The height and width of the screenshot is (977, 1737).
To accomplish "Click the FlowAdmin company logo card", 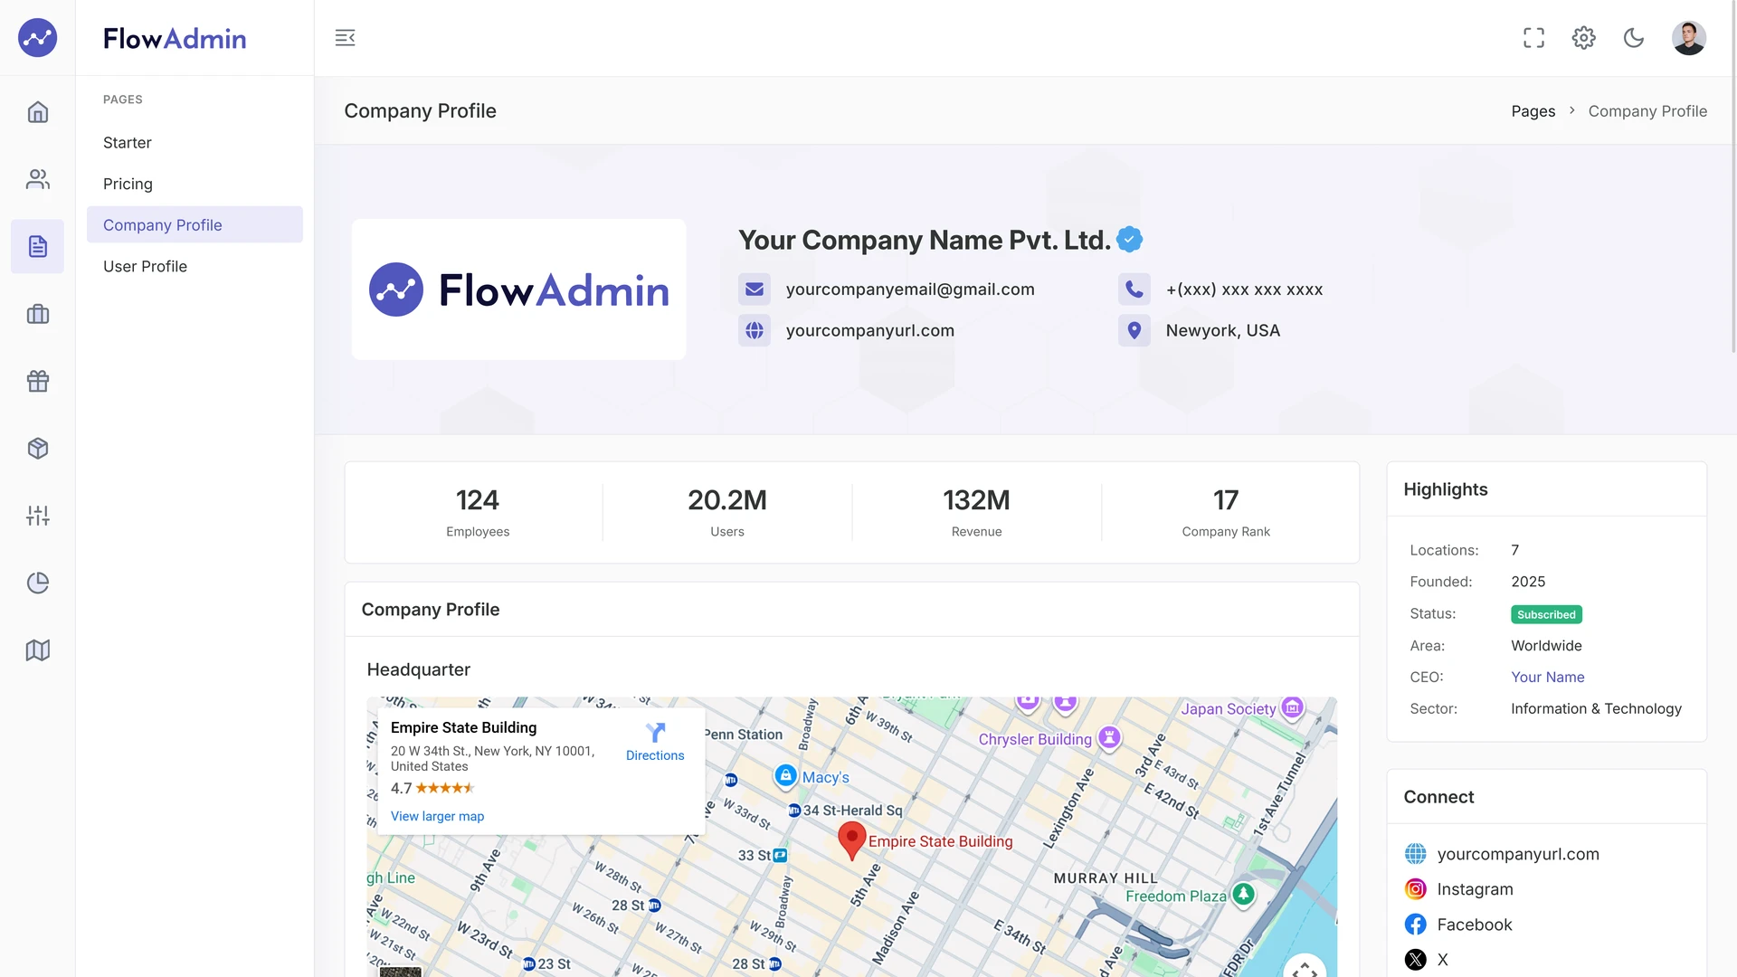I will click(518, 289).
